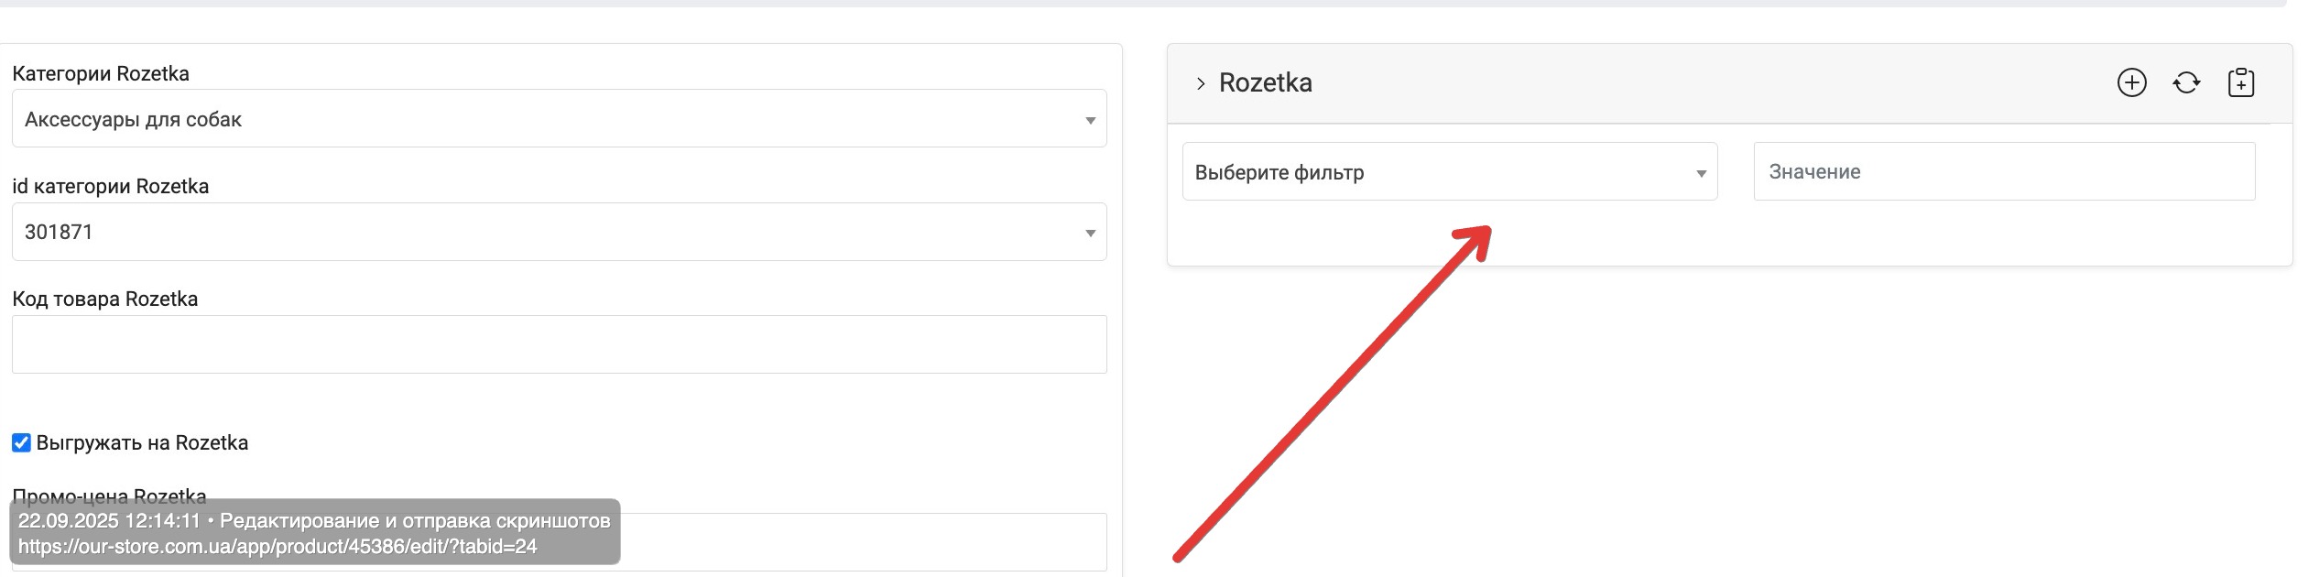The image size is (2319, 577).
Task: Click the clipboard paste icon in the Rozetka header
Action: tap(2240, 83)
